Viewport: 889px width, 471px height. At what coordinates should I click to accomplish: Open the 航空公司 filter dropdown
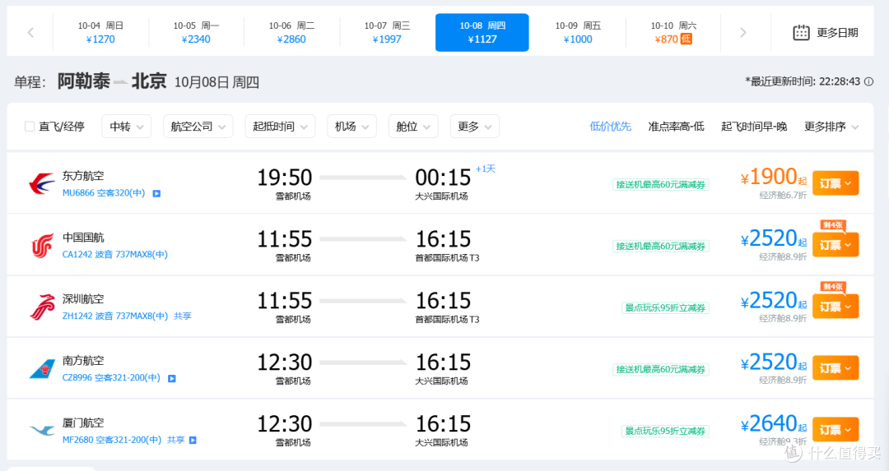click(198, 127)
